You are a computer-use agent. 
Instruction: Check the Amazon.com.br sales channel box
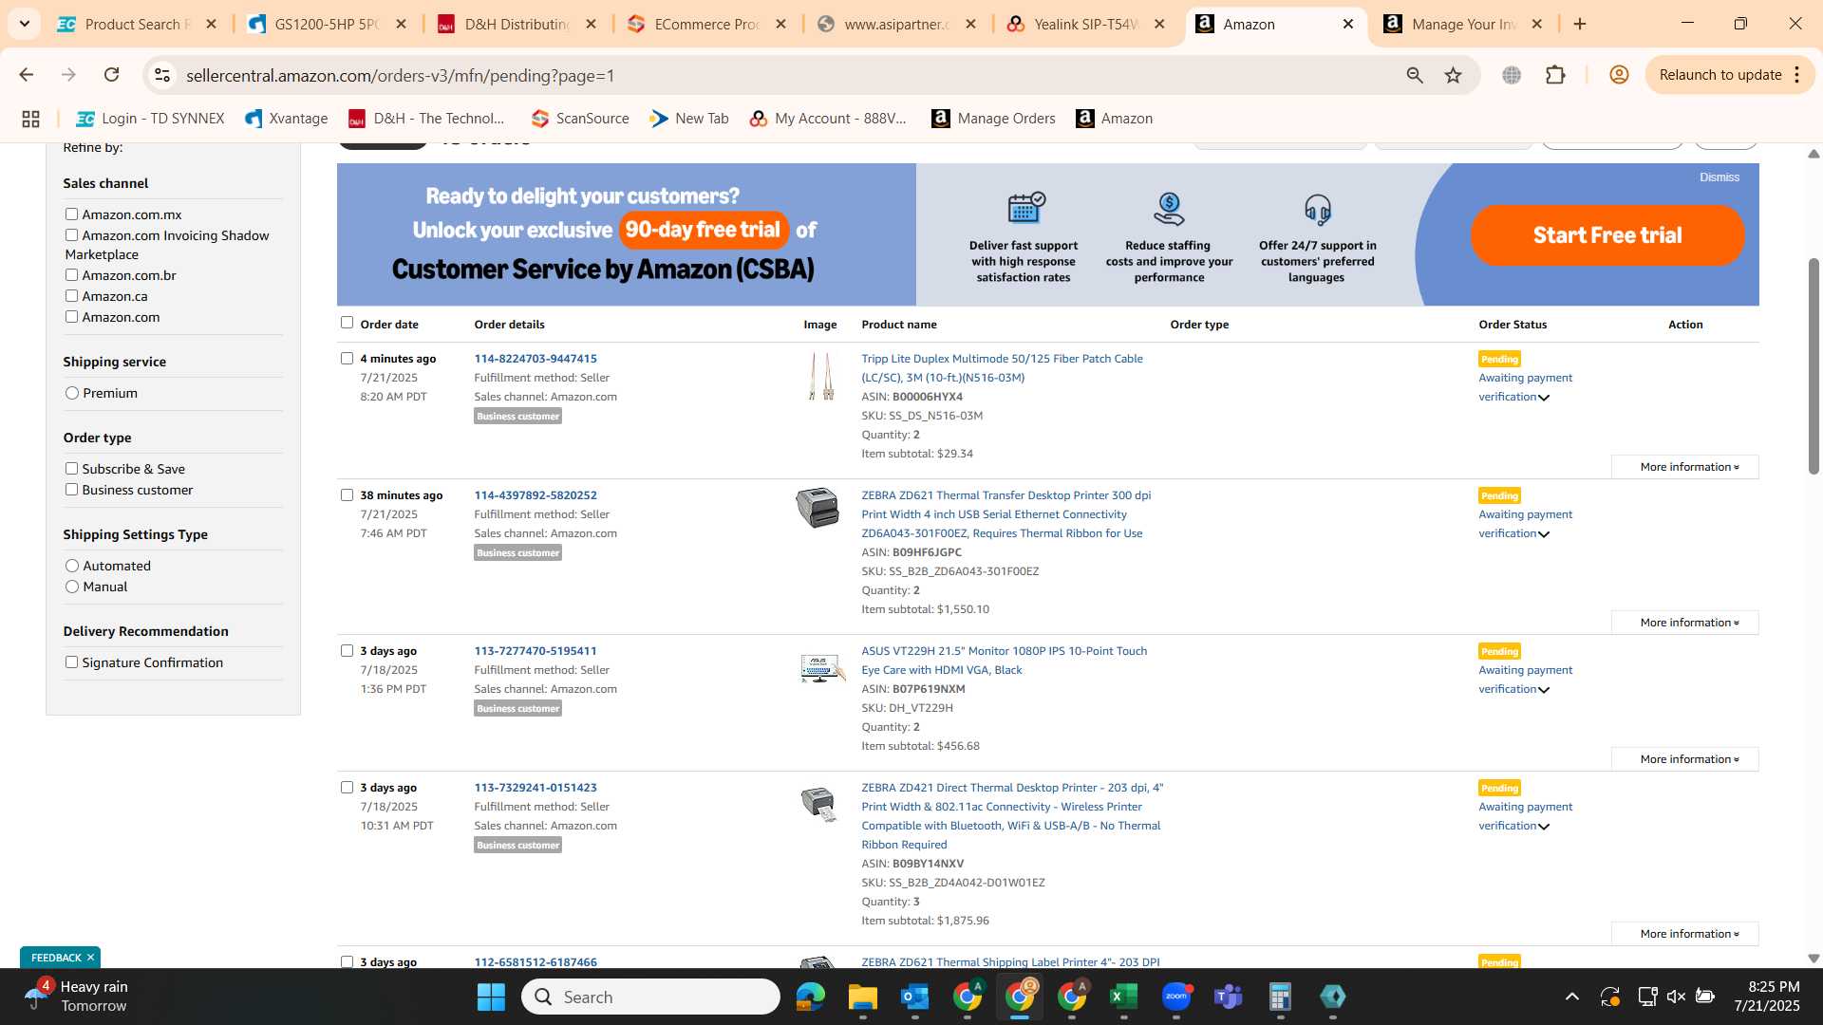click(x=71, y=275)
